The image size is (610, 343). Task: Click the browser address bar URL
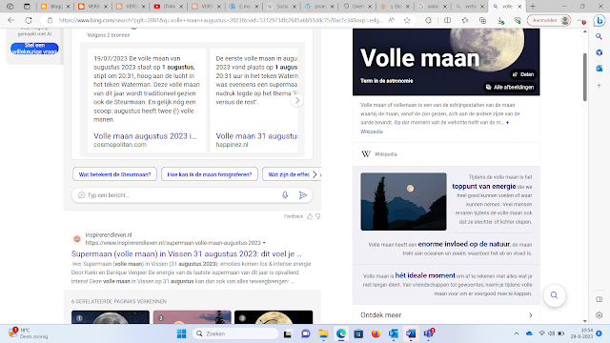tap(220, 20)
